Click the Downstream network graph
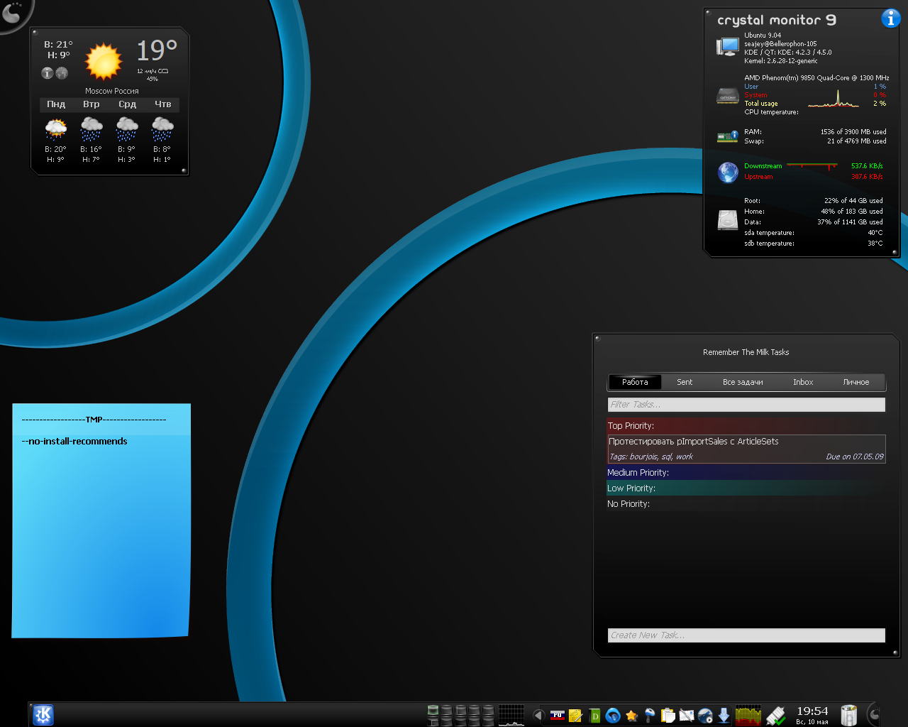908x727 pixels. [x=812, y=166]
